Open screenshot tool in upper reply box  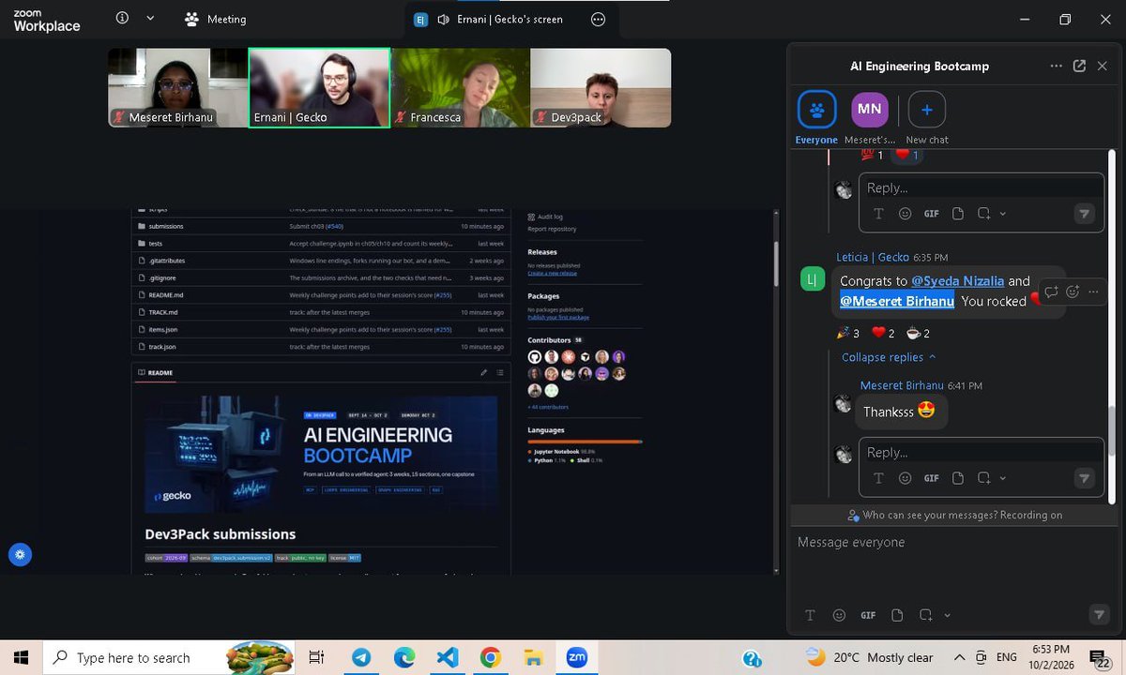point(983,214)
